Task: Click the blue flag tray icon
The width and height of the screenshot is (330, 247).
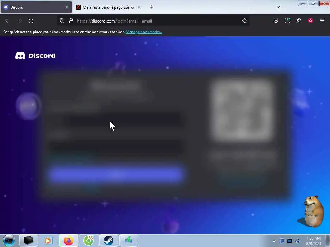Action: (282, 241)
